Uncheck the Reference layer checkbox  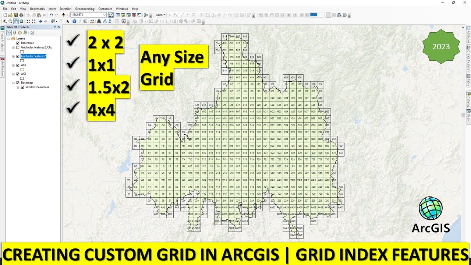pos(18,43)
